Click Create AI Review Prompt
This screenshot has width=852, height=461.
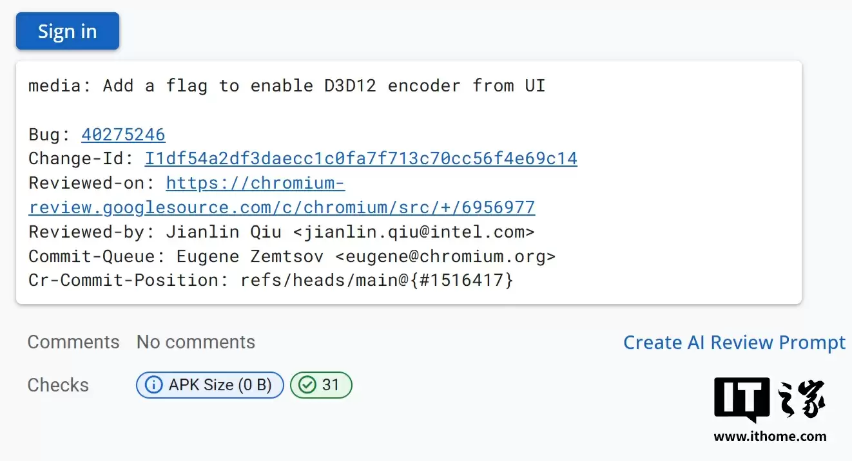(734, 343)
